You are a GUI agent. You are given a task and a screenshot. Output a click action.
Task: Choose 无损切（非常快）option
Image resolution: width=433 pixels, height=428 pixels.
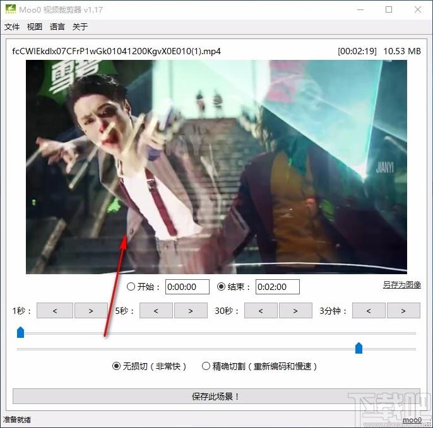coord(116,366)
